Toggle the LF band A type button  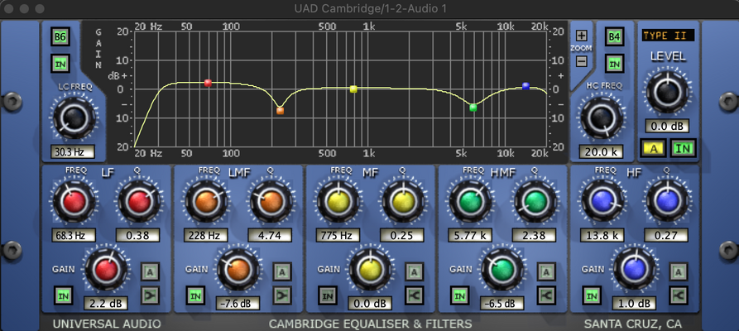(x=151, y=271)
